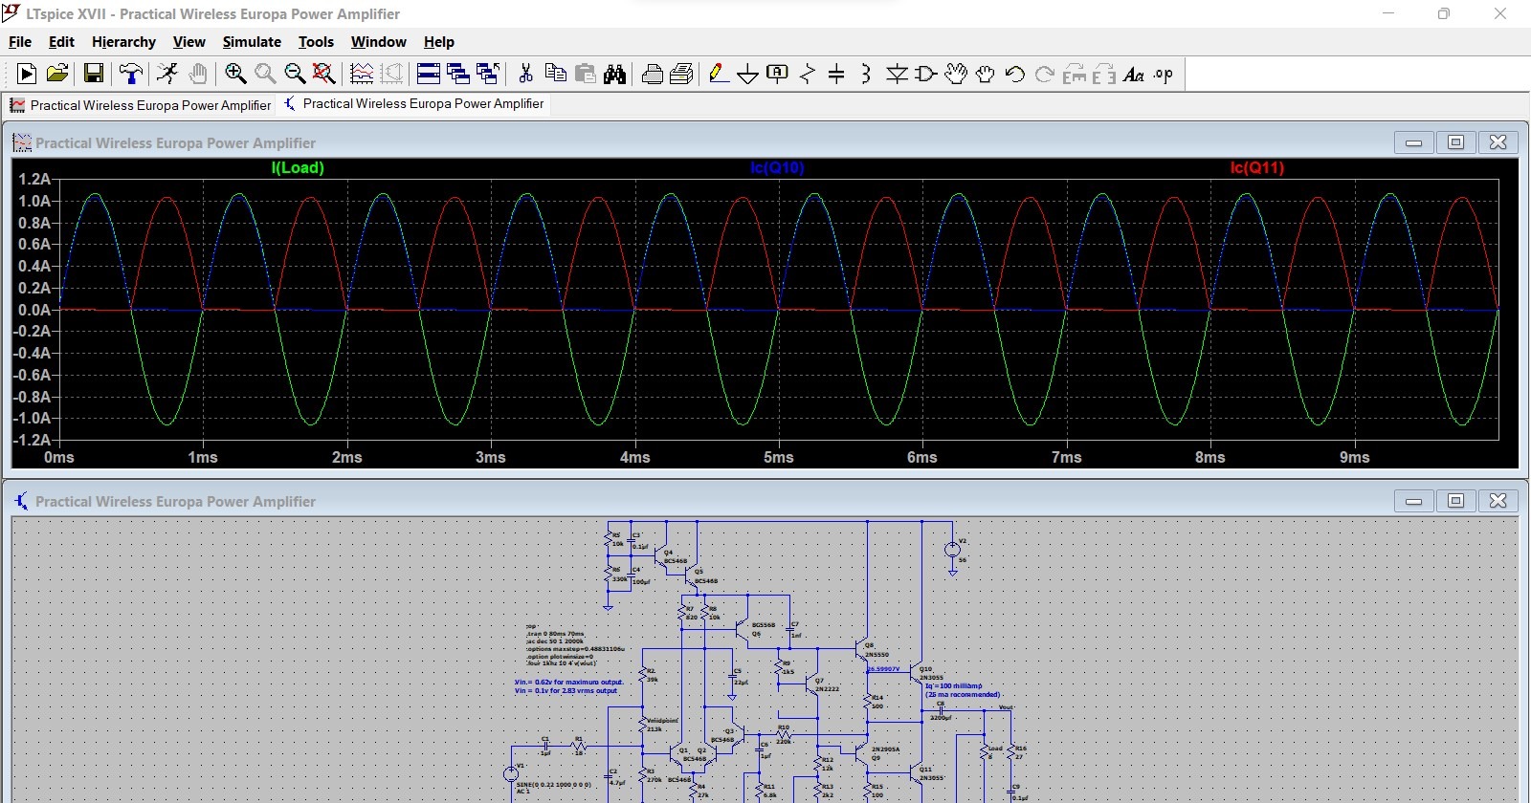Open the Component gate icon
This screenshot has width=1531, height=803.
tap(926, 74)
